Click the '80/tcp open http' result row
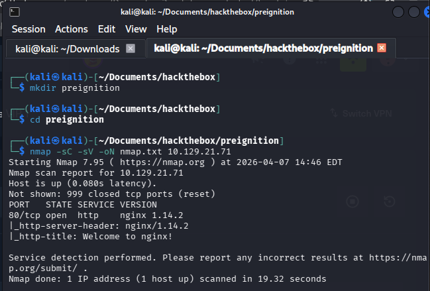The width and height of the screenshot is (430, 291). [x=95, y=215]
